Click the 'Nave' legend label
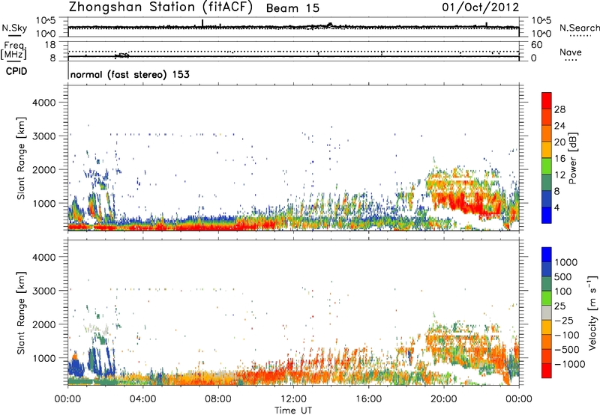Viewport: 600px width, 415px height. click(x=571, y=52)
